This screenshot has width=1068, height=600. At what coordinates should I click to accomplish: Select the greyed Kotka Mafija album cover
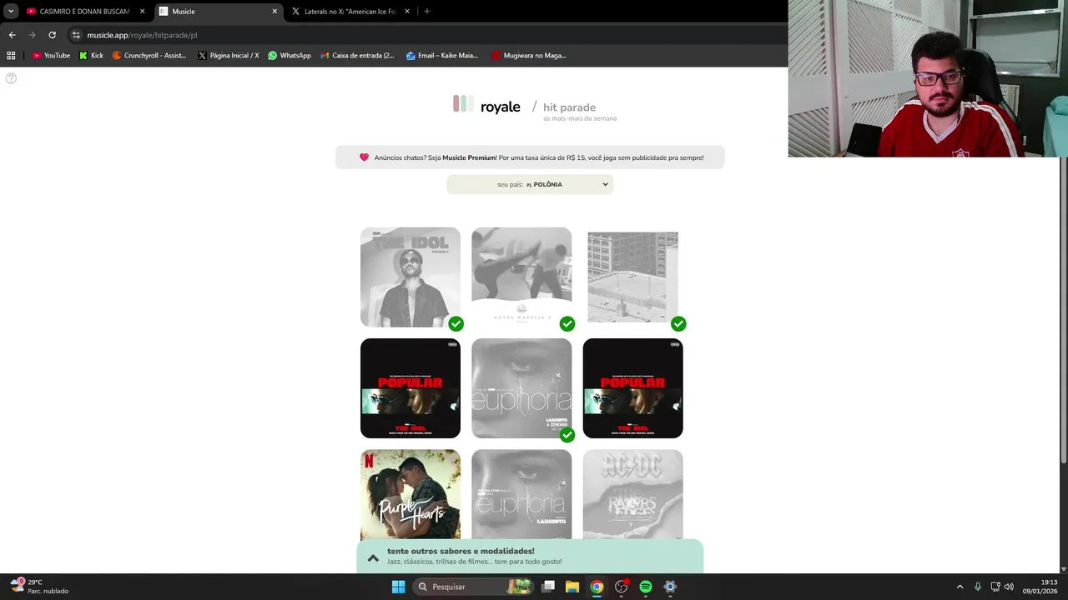click(x=521, y=277)
